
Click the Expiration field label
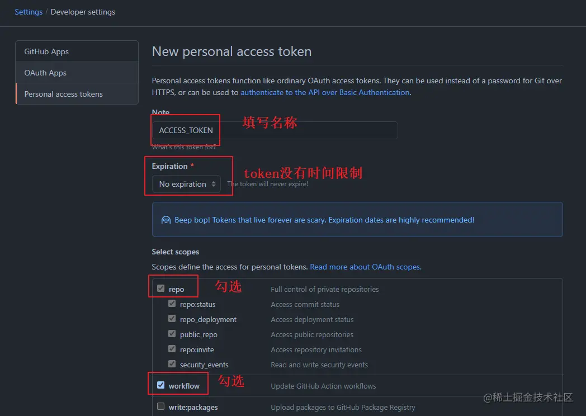pyautogui.click(x=169, y=166)
